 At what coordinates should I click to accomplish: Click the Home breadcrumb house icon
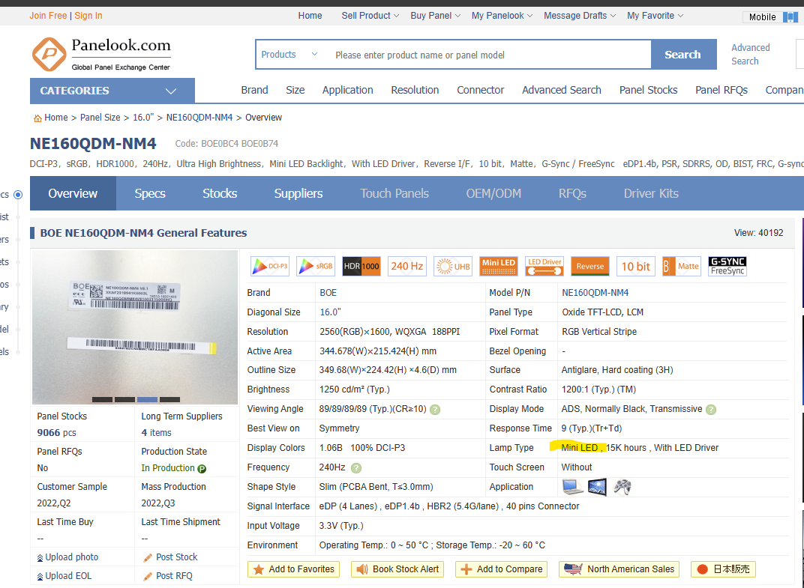[x=37, y=118]
